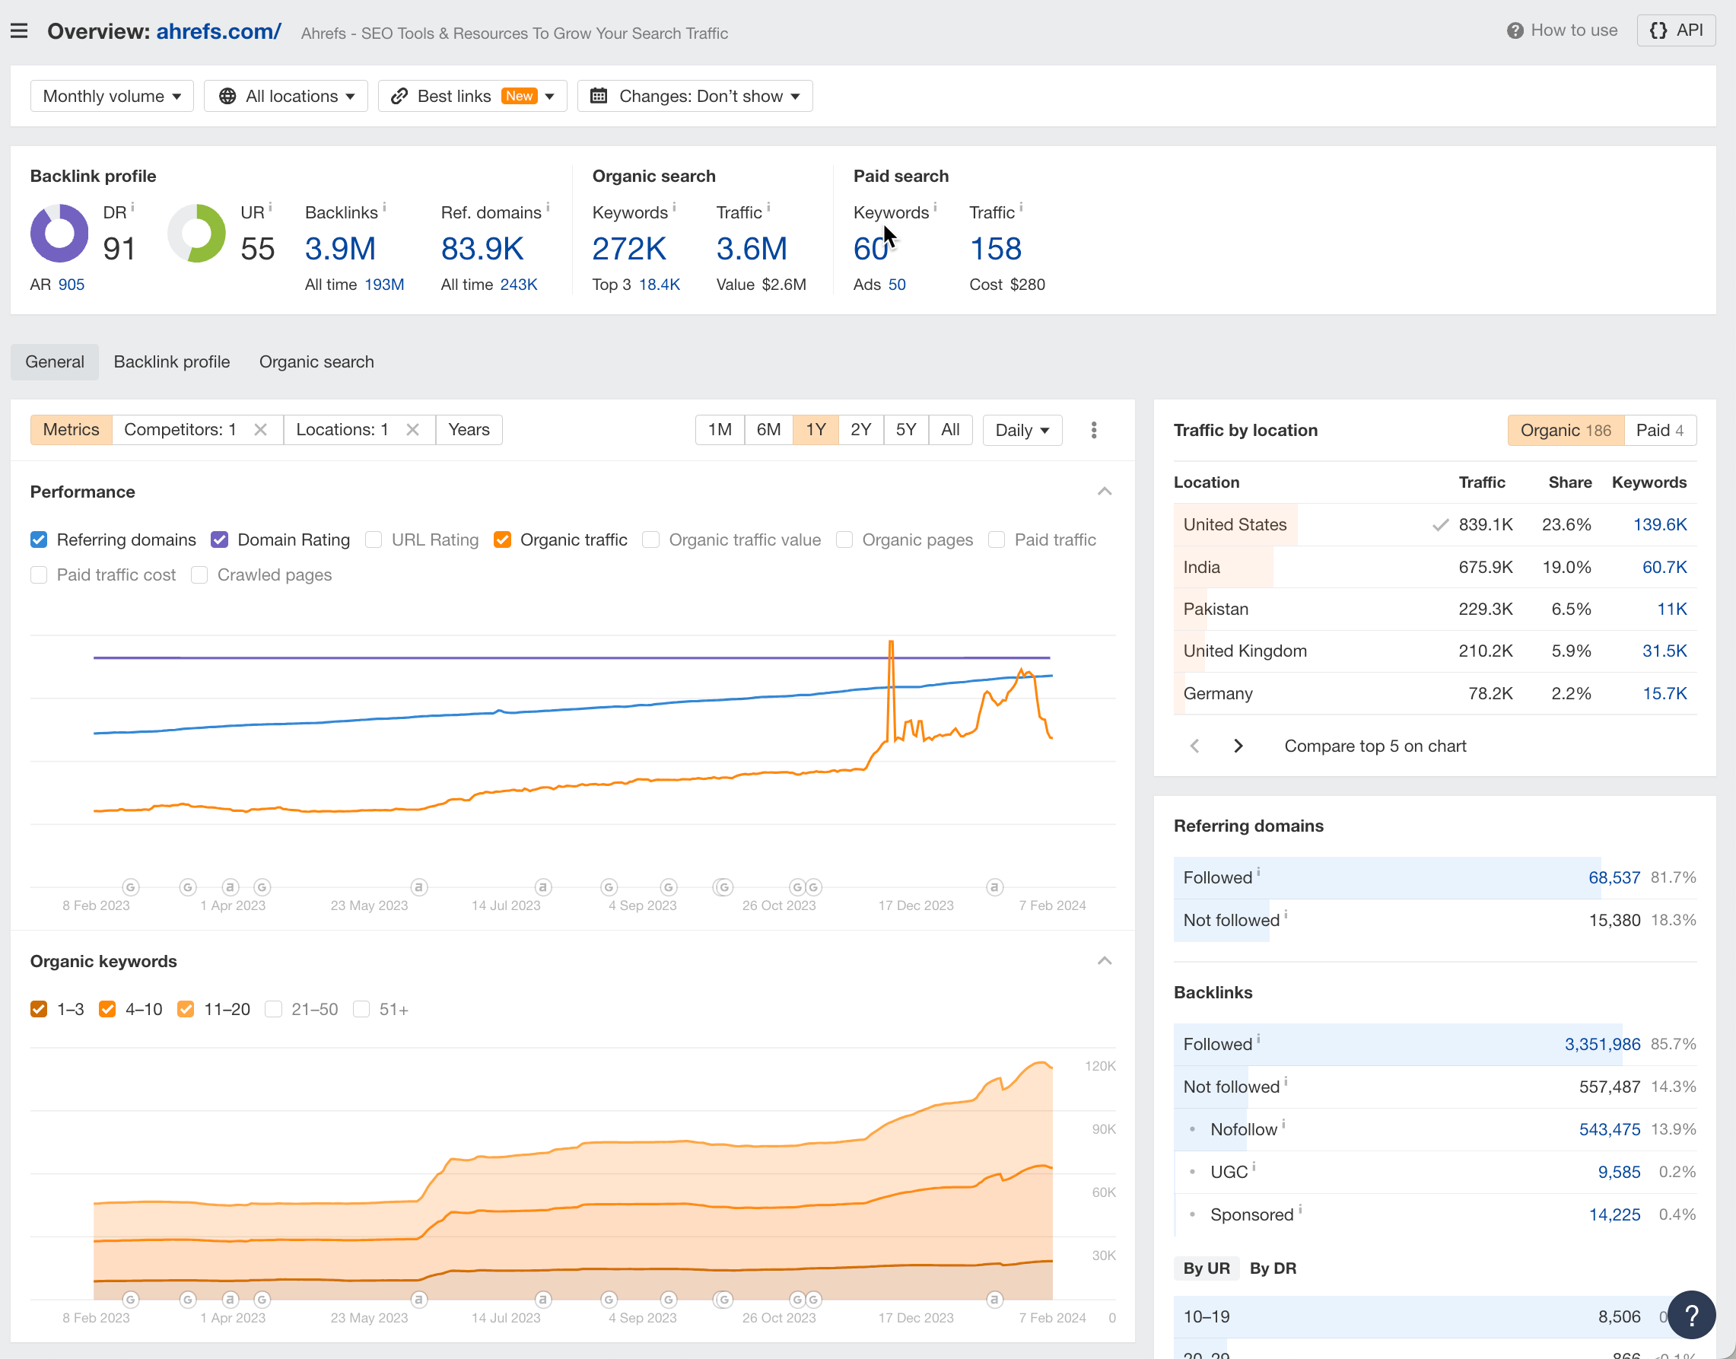
Task: Switch Traffic by location to Paid
Action: [x=1660, y=430]
